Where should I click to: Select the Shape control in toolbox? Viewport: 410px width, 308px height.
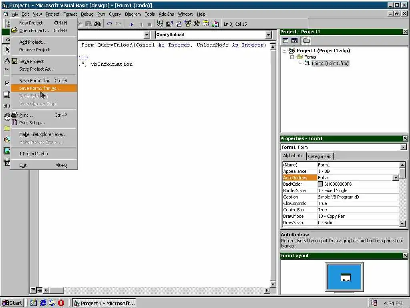(7, 140)
